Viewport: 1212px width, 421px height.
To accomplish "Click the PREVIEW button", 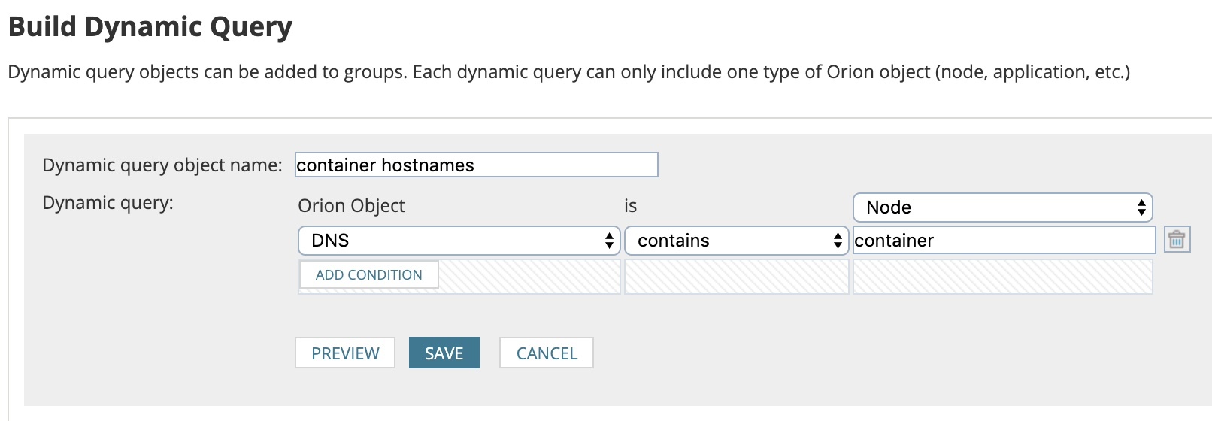I will 345,353.
